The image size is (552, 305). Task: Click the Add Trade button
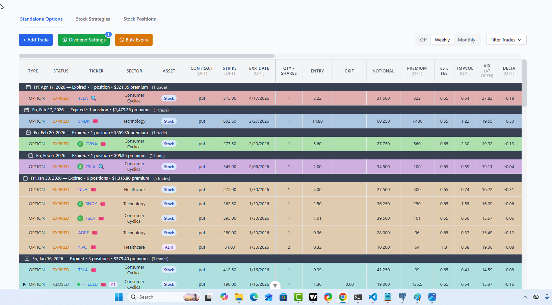[36, 40]
